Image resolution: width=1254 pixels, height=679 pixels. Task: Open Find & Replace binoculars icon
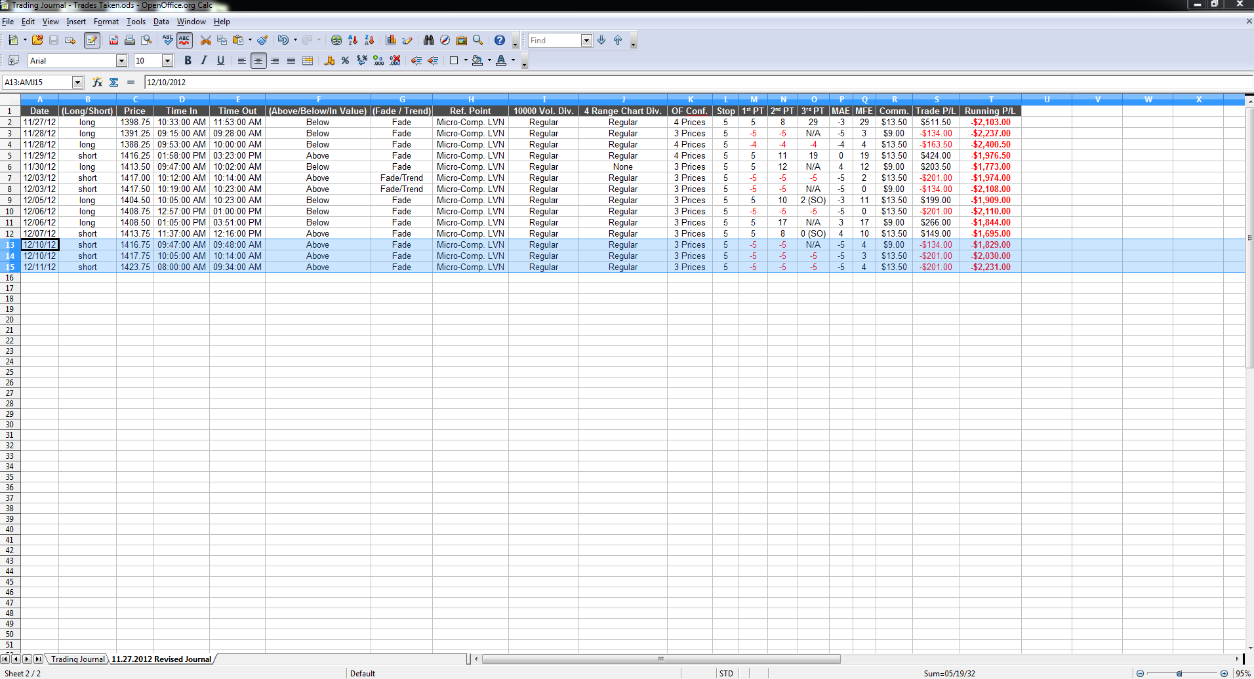click(x=429, y=41)
